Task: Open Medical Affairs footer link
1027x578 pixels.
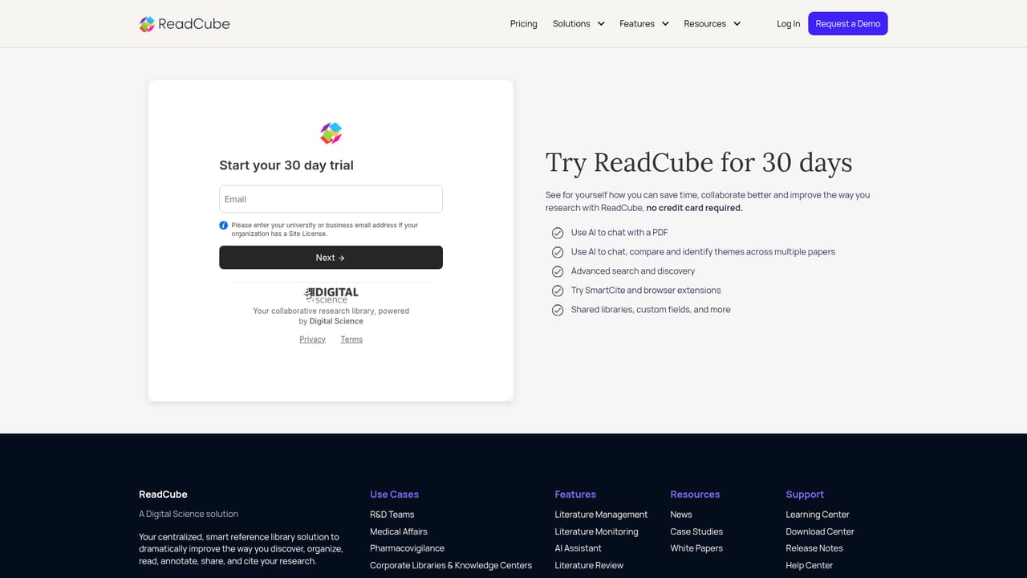Action: pos(399,531)
